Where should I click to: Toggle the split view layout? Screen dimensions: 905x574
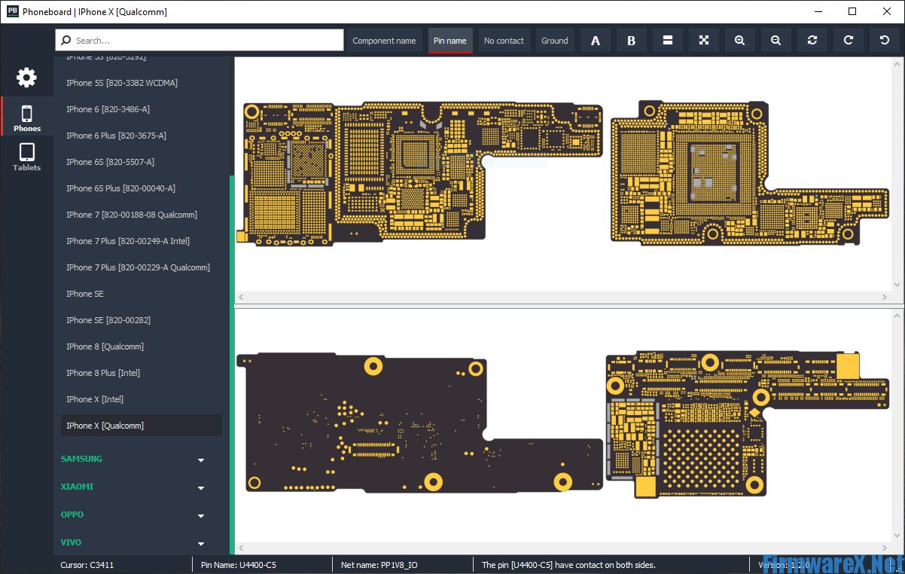pyautogui.click(x=667, y=40)
